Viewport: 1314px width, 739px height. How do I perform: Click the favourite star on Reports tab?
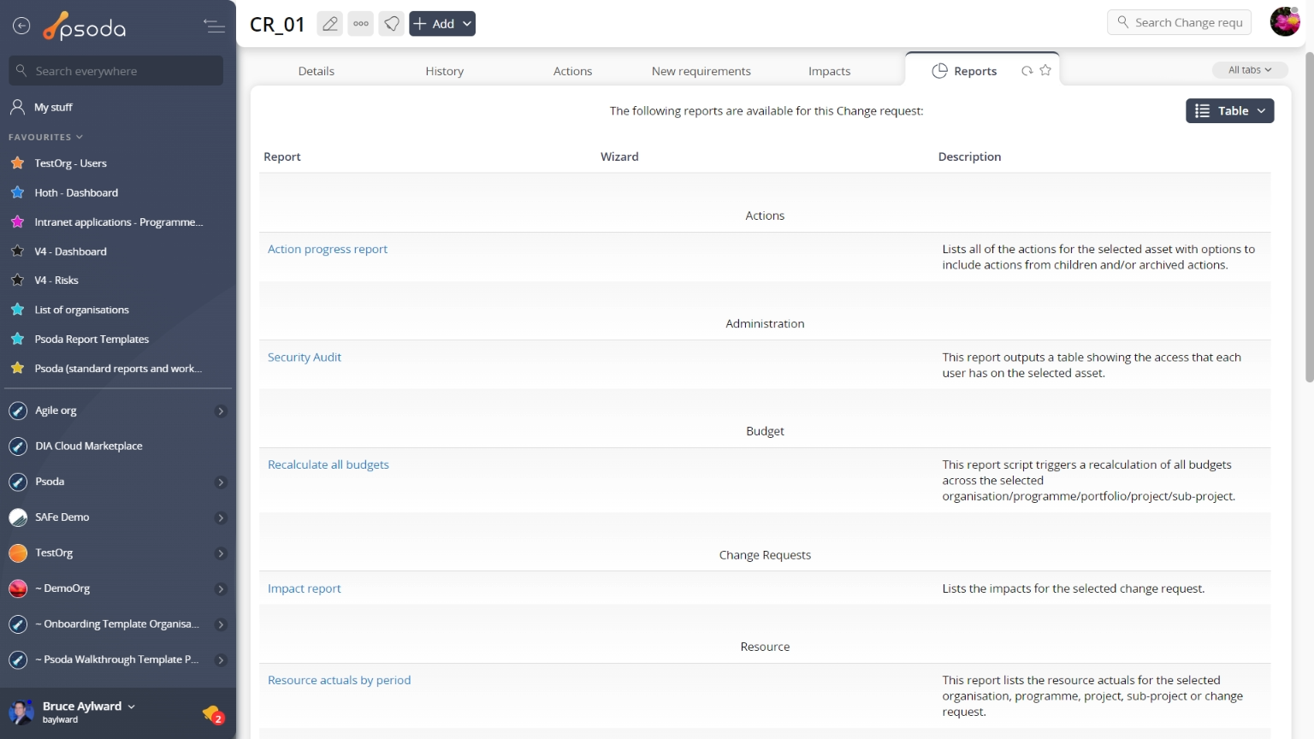coord(1045,71)
